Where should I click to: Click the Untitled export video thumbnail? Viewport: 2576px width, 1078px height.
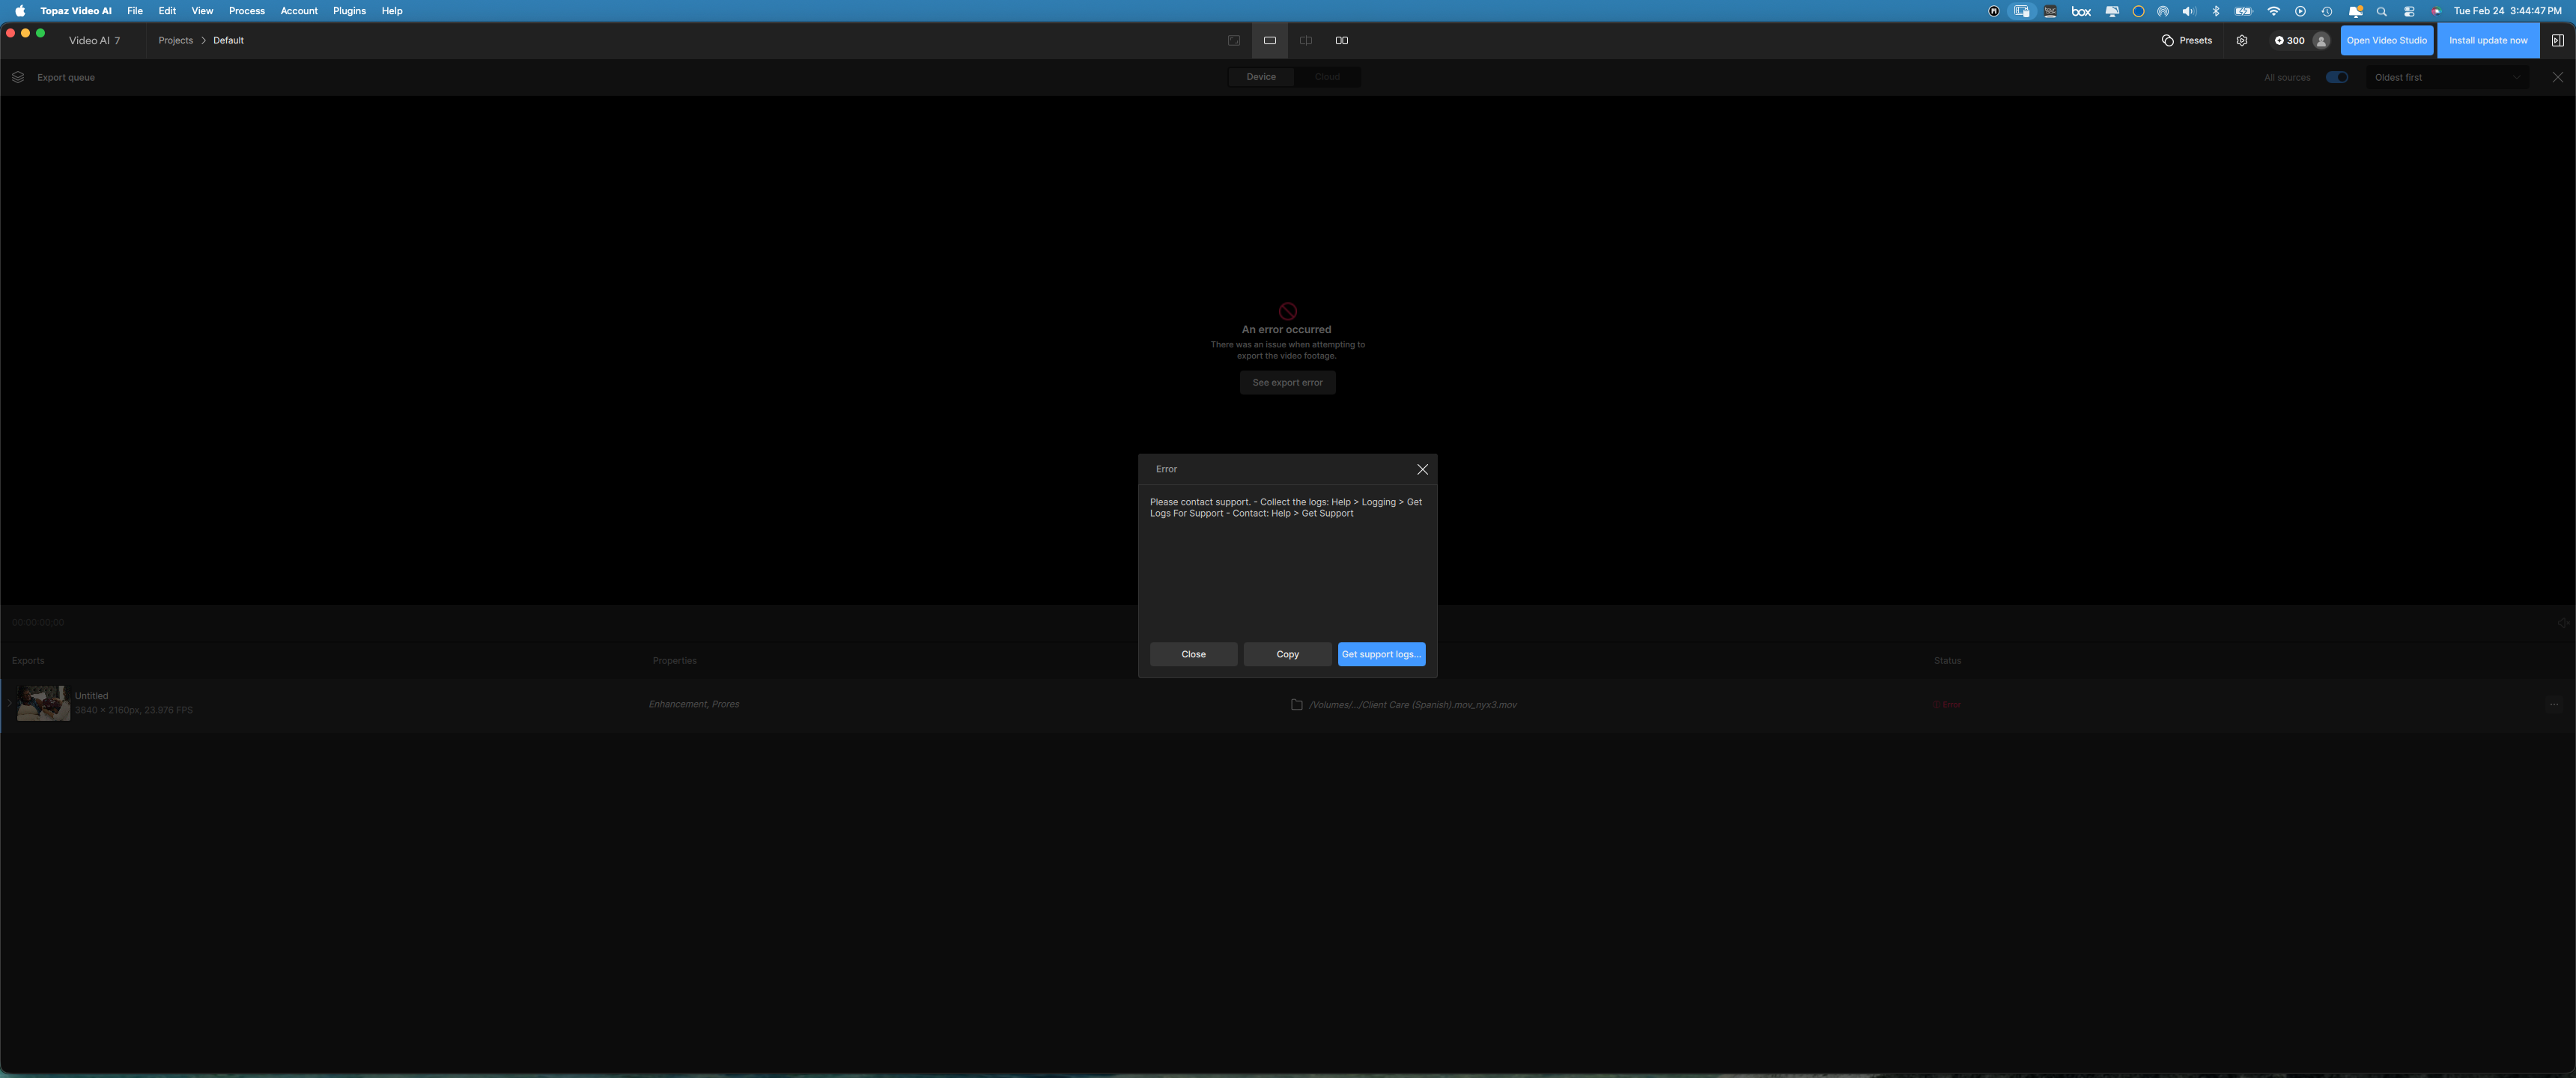(x=44, y=703)
